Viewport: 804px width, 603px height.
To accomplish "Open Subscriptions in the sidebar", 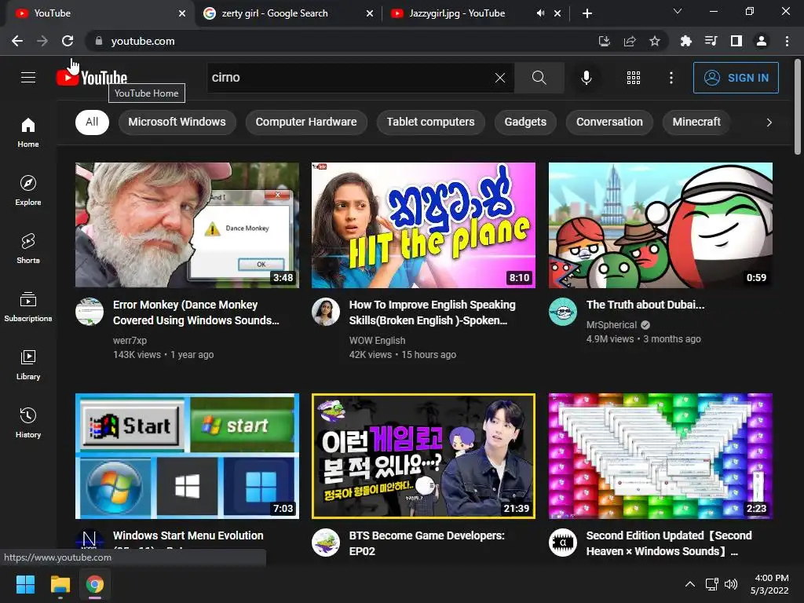I will [x=28, y=307].
